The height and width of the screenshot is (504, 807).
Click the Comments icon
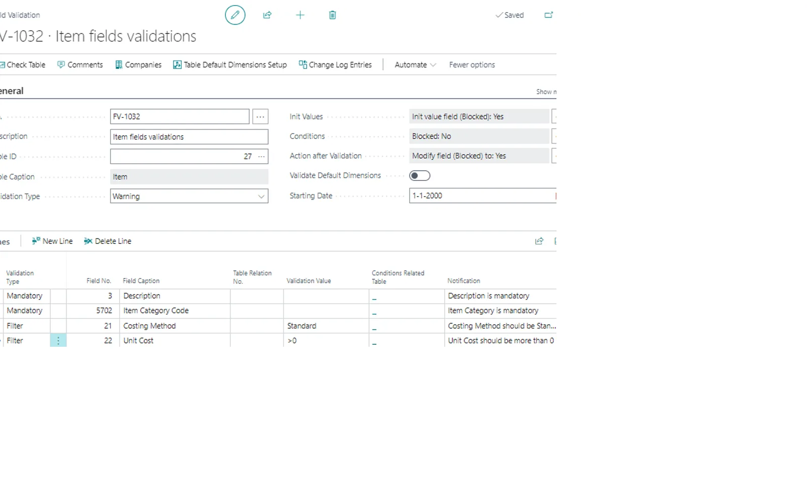61,65
